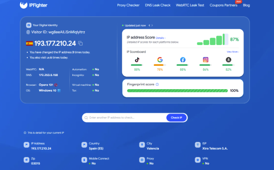Click the TikTok score icon

click(137, 60)
